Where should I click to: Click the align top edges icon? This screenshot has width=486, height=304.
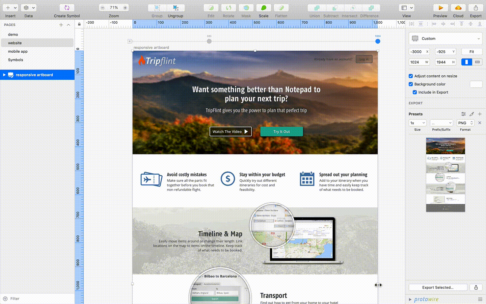pyautogui.click(x=461, y=24)
